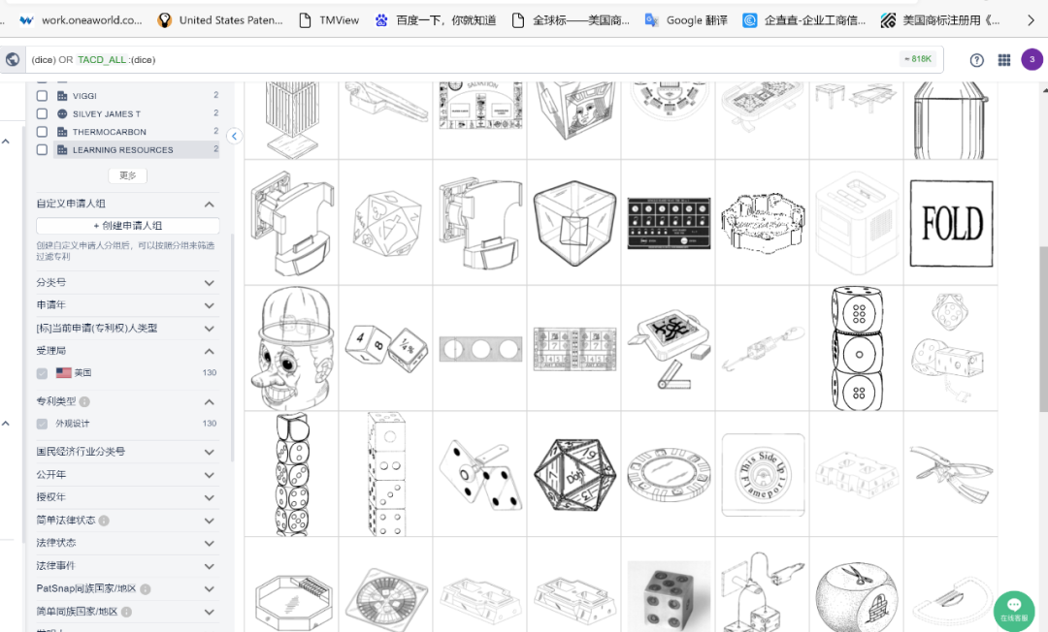This screenshot has width=1048, height=632.
Task: Collapse sidebar with the round arrow button
Action: click(x=234, y=136)
